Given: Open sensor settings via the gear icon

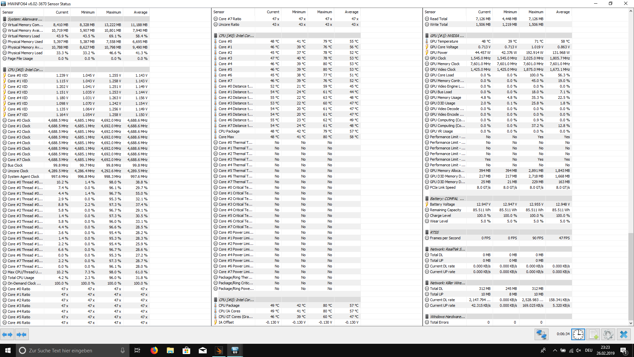Looking at the screenshot, I should pyautogui.click(x=608, y=335).
